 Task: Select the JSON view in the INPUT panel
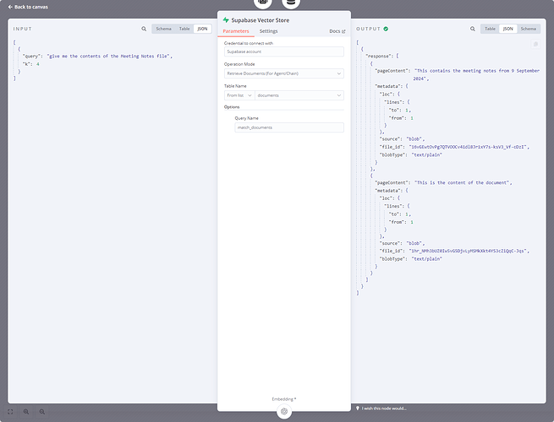click(202, 29)
